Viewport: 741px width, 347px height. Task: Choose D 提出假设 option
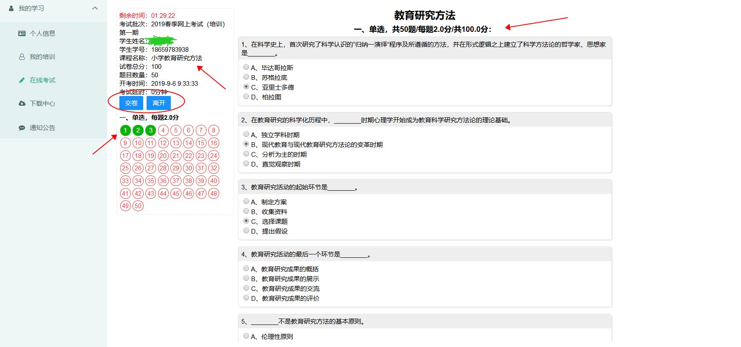coord(246,231)
